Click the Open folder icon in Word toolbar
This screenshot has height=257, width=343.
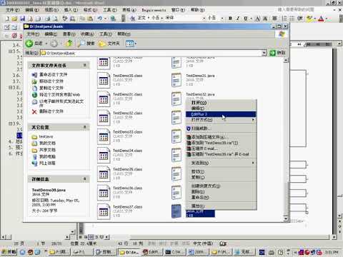tap(14, 18)
